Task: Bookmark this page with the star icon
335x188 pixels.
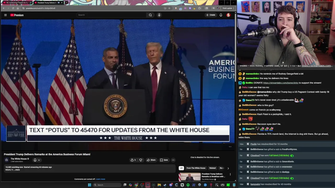Action: click(169, 8)
